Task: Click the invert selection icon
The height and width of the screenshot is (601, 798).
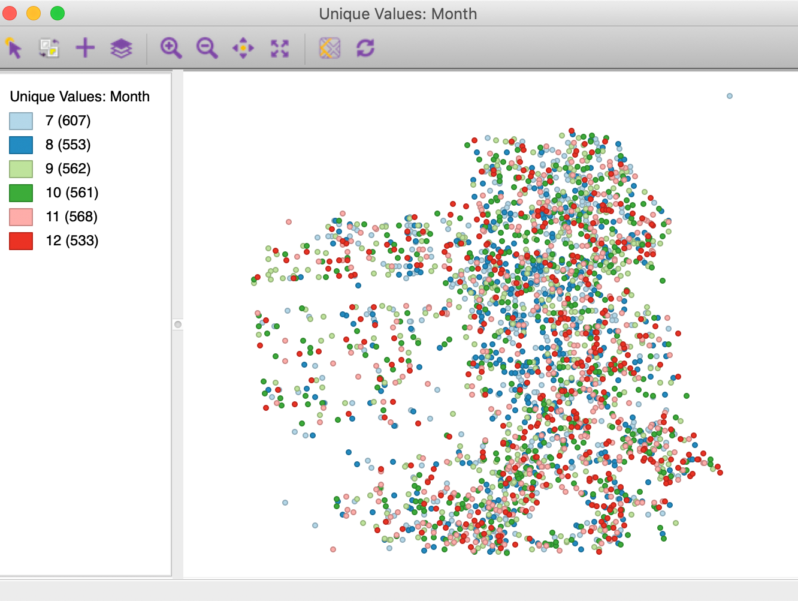Action: coord(49,48)
